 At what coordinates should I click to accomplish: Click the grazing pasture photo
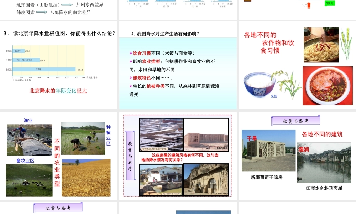coord(29,180)
